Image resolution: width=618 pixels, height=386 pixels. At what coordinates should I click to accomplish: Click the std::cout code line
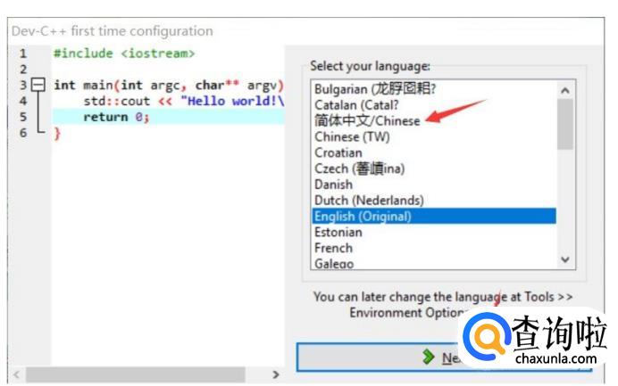click(184, 101)
